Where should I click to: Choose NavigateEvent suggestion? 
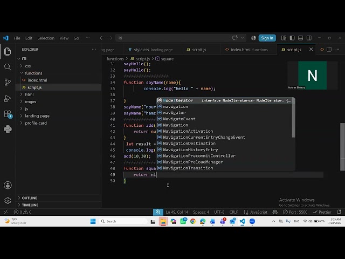224,119
